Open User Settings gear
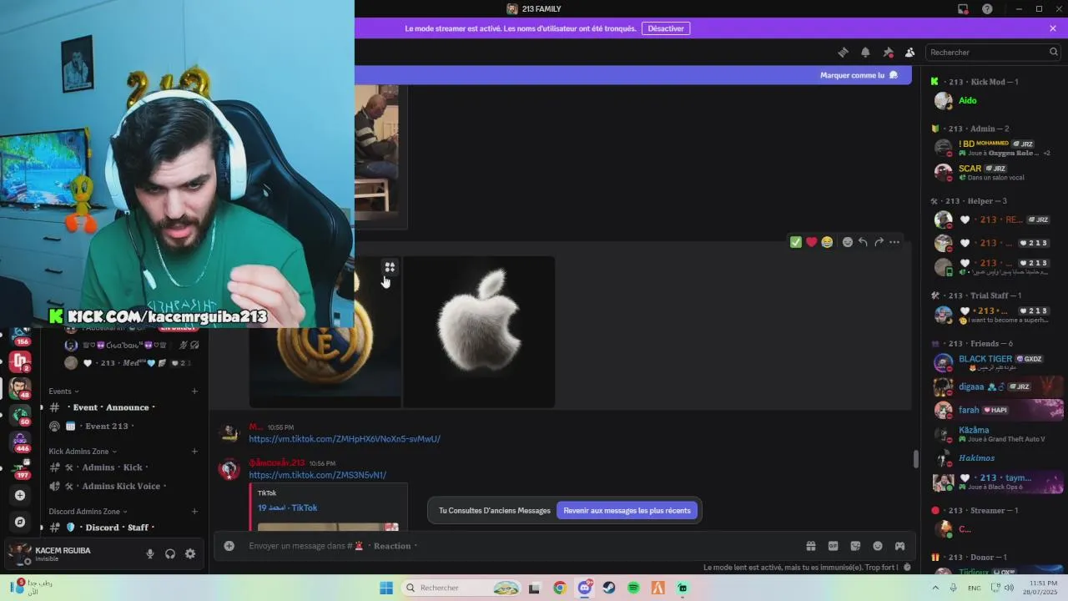This screenshot has height=601, width=1068. click(x=190, y=553)
